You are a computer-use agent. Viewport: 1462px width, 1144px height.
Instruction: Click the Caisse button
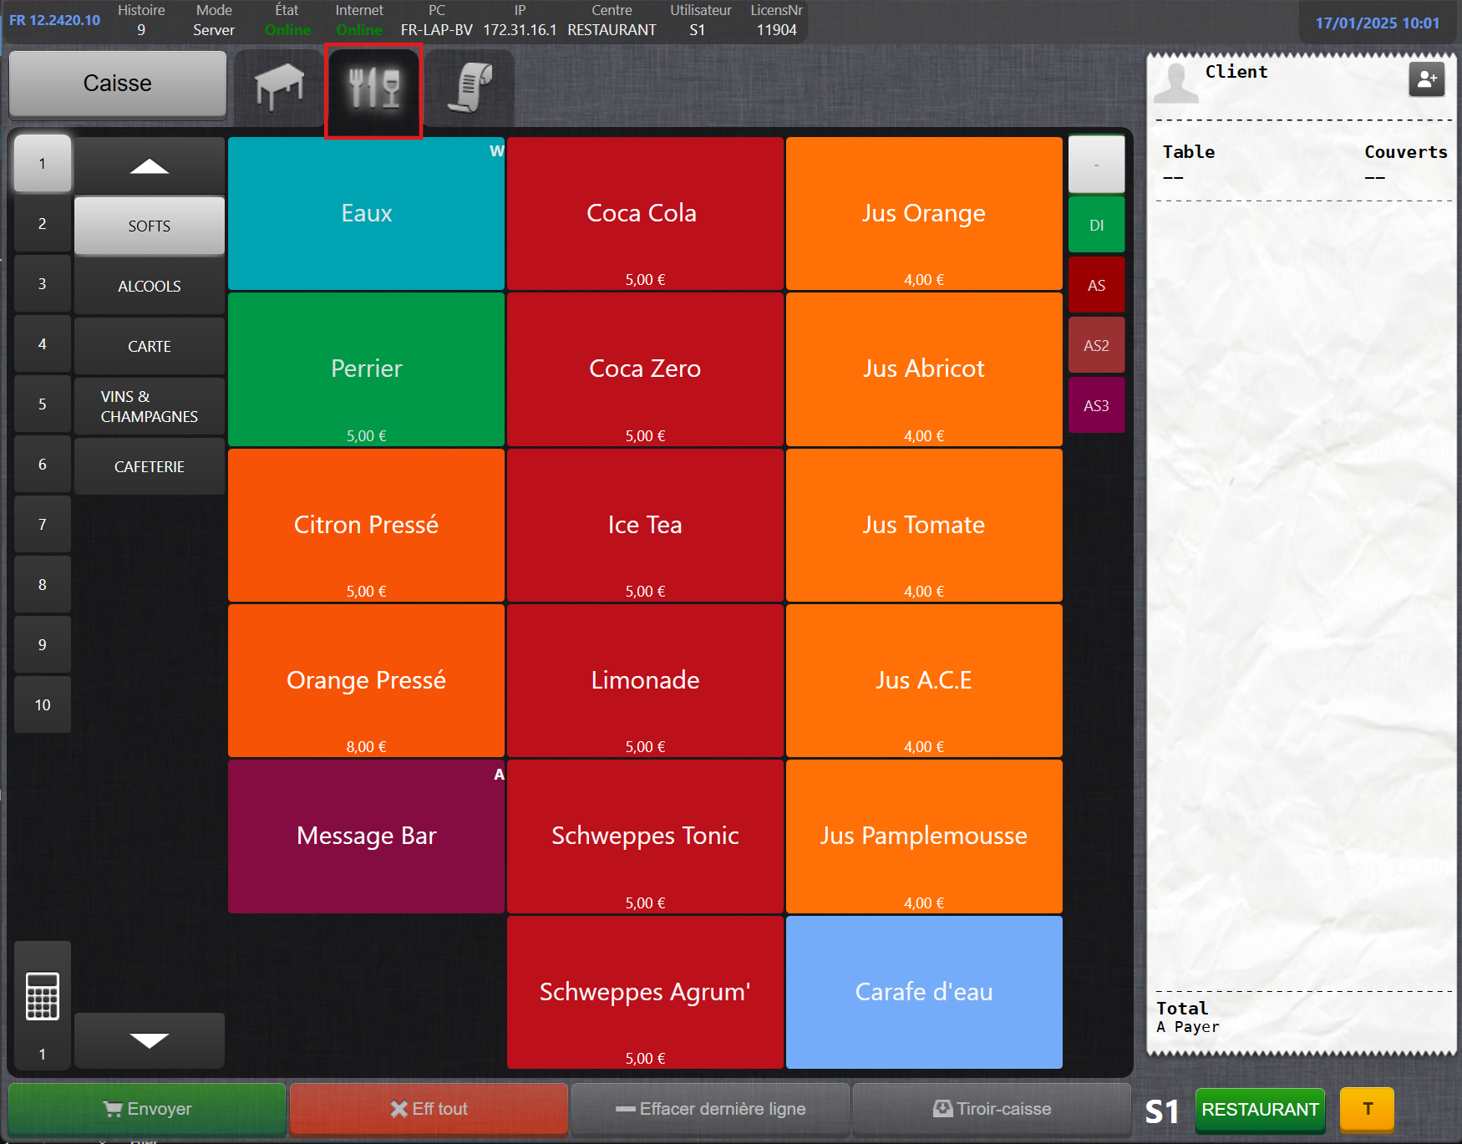(118, 84)
